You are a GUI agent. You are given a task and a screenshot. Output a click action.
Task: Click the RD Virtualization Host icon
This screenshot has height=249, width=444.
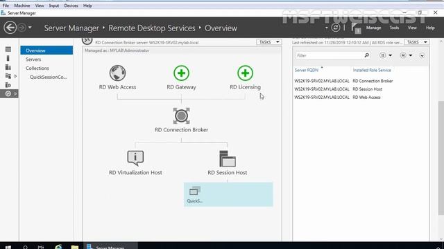[x=135, y=158]
